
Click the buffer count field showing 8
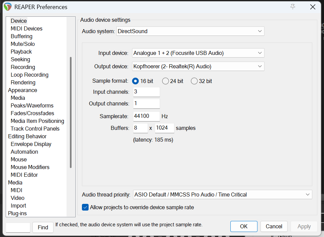point(140,128)
